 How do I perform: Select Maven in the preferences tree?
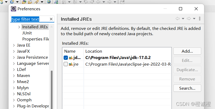[x=23, y=76]
